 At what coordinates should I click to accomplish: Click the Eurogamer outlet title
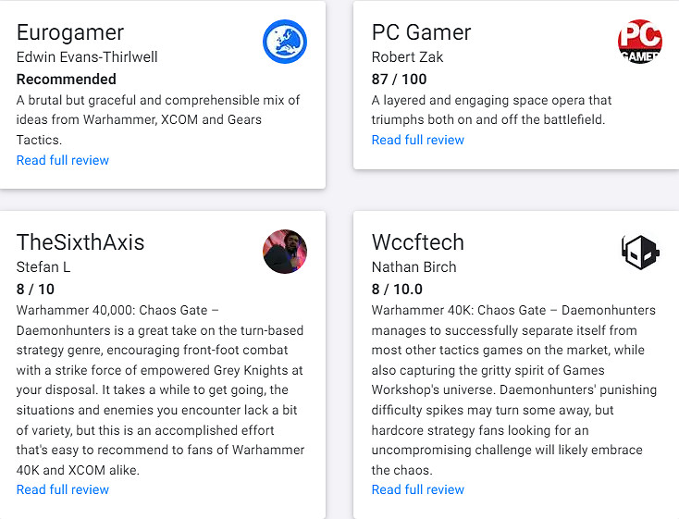[x=70, y=32]
